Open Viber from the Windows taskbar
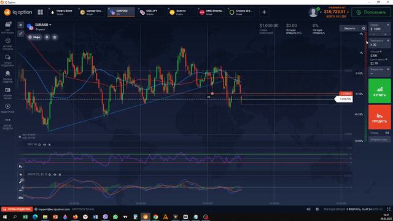The height and width of the screenshot is (221, 393). (x=105, y=217)
